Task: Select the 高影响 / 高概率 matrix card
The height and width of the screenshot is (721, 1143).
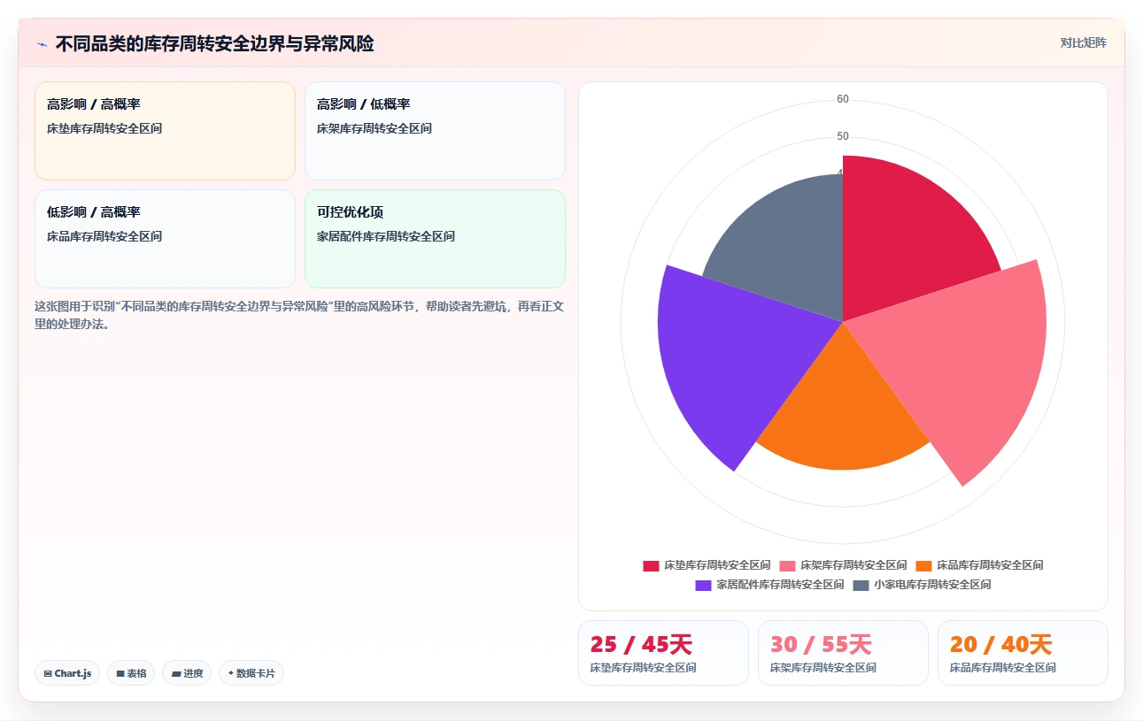Action: tap(165, 131)
